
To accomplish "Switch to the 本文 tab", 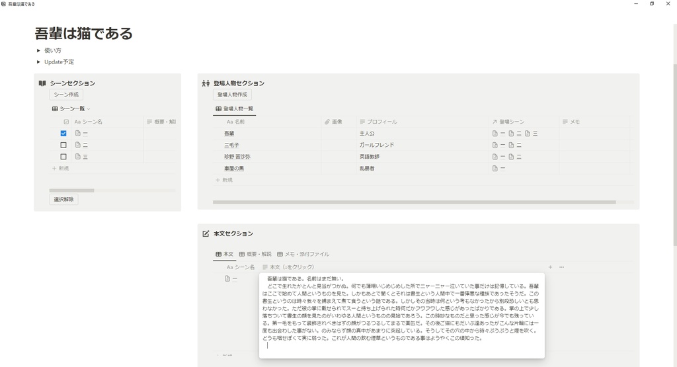I will click(x=225, y=255).
